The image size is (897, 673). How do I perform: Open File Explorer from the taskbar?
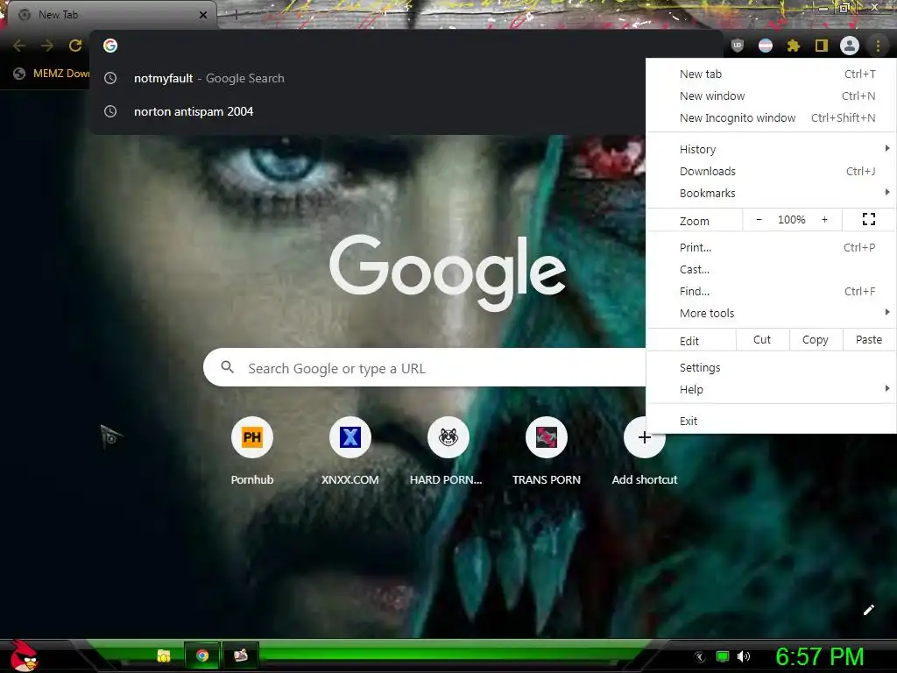coord(164,655)
